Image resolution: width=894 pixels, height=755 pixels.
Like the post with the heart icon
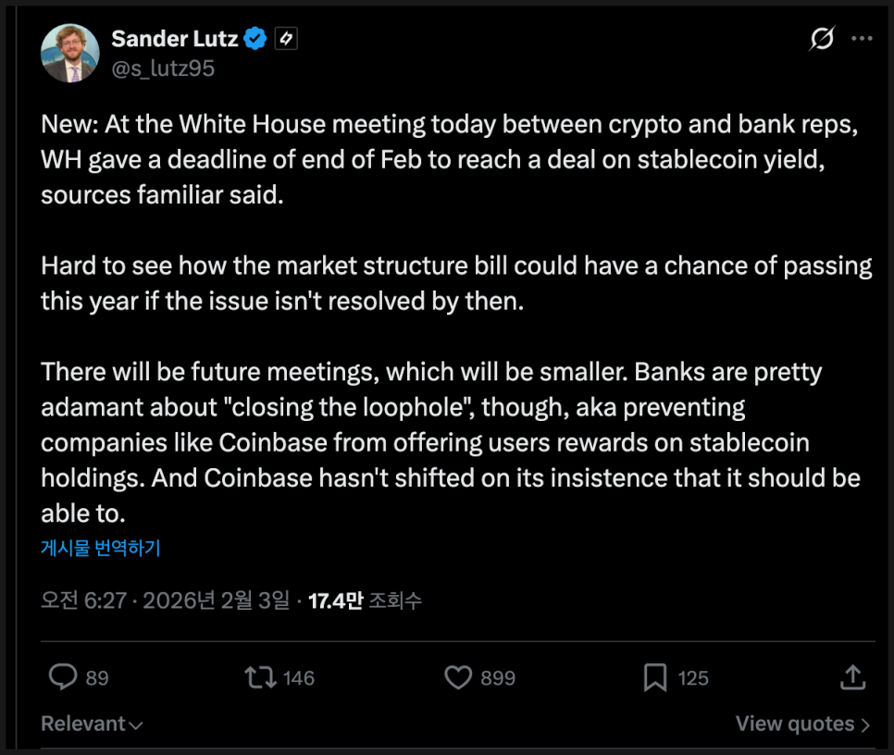pos(458,678)
